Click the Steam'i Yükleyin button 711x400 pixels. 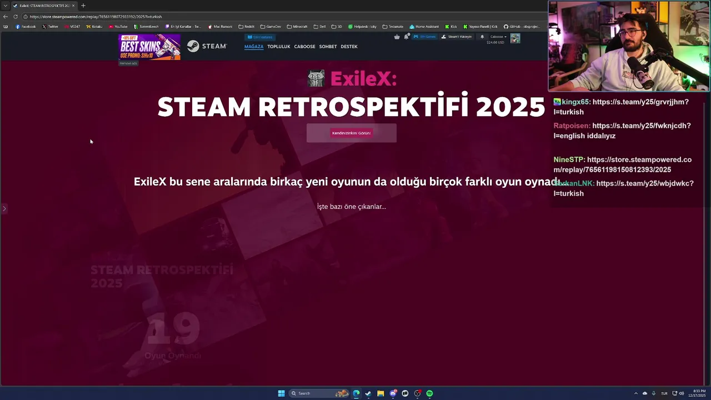tap(457, 37)
